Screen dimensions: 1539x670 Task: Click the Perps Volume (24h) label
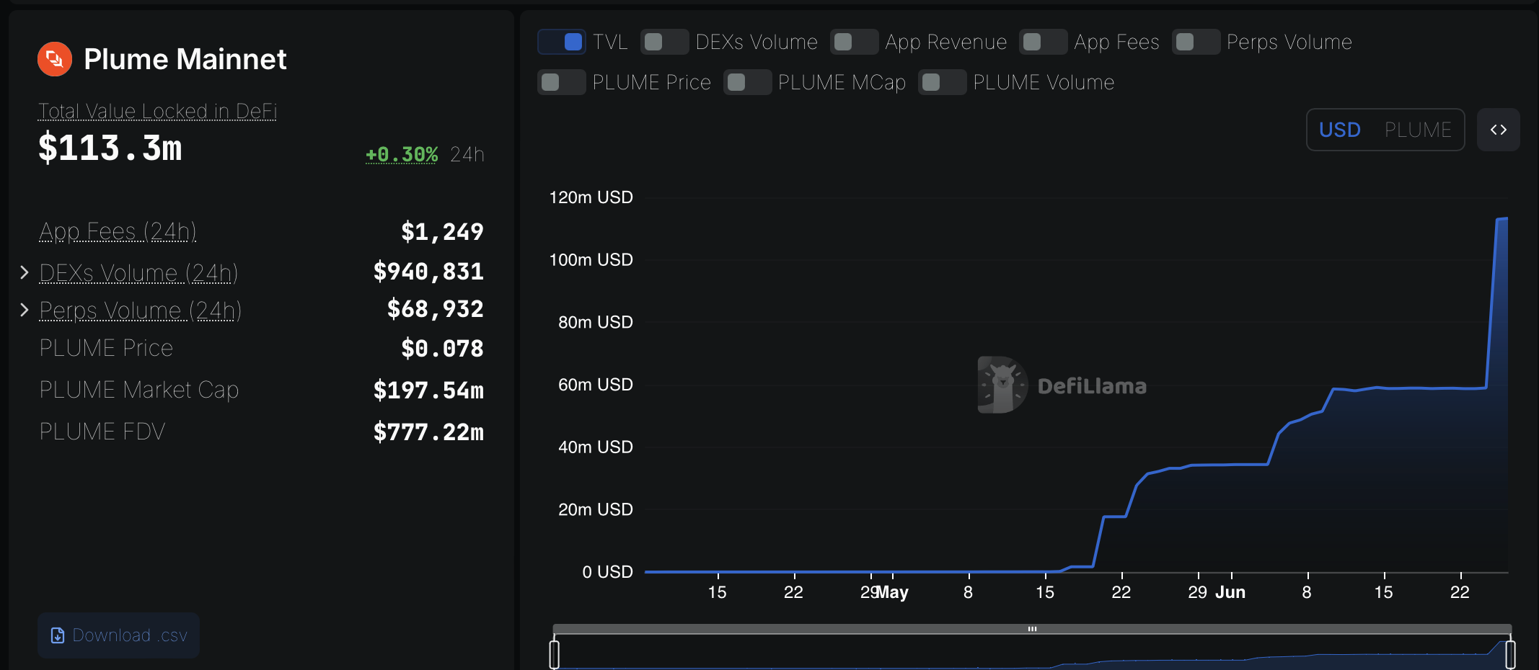point(140,311)
